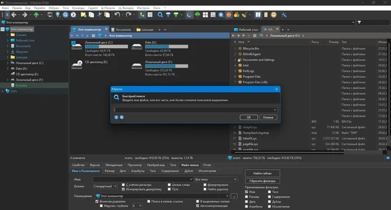The image size is (391, 210).
Task: Toggle the folder tree toolbar icon
Action: click(142, 15)
